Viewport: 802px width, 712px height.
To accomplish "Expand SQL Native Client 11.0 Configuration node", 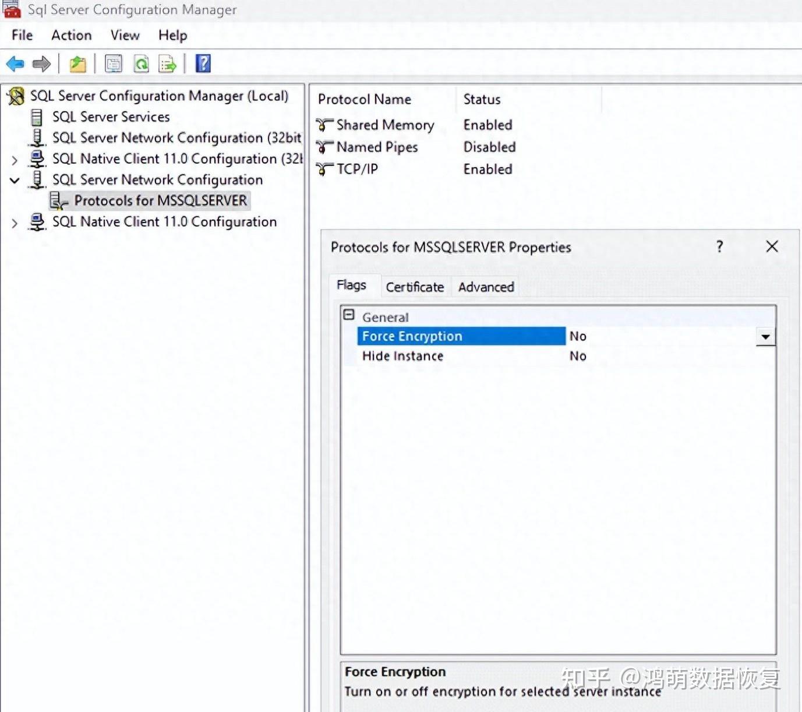I will click(x=15, y=222).
